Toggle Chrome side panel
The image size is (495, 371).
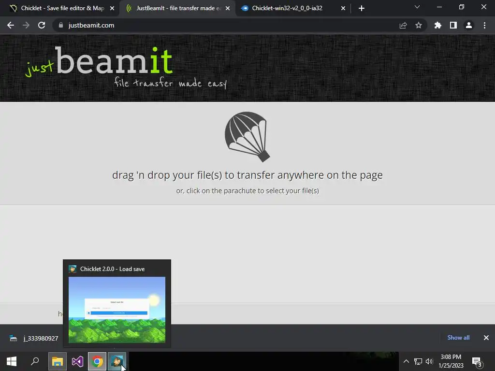453,25
